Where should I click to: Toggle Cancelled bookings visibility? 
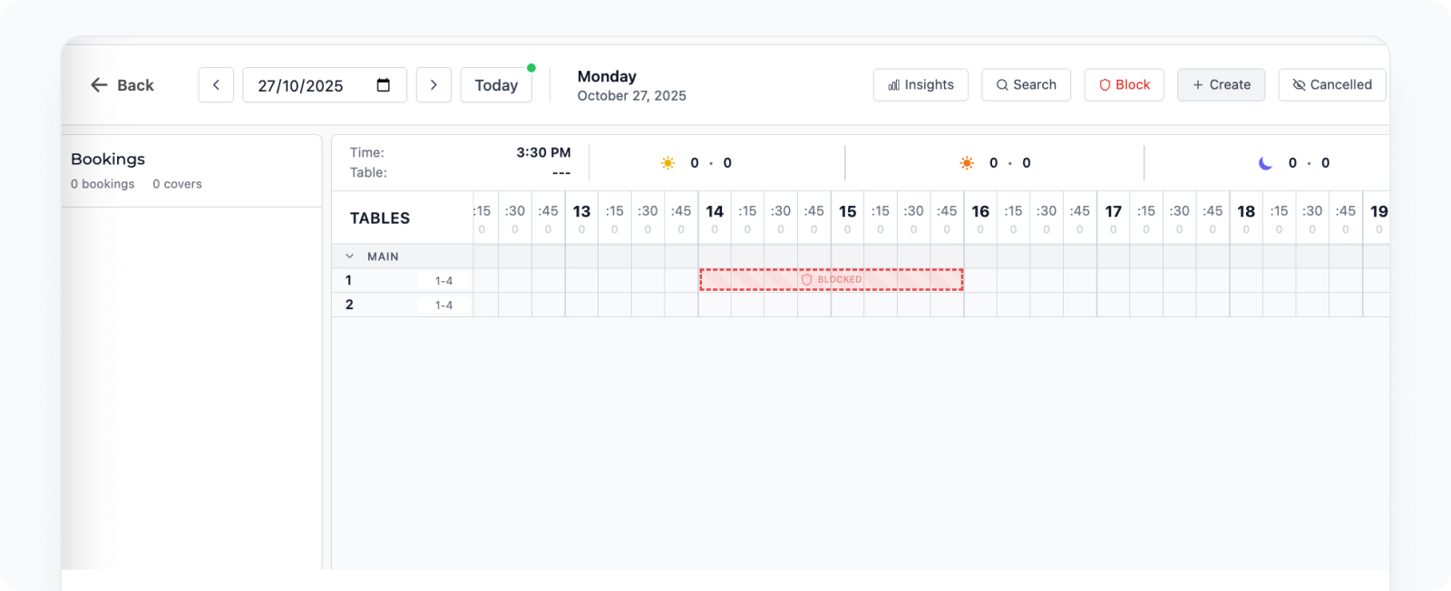(1331, 85)
